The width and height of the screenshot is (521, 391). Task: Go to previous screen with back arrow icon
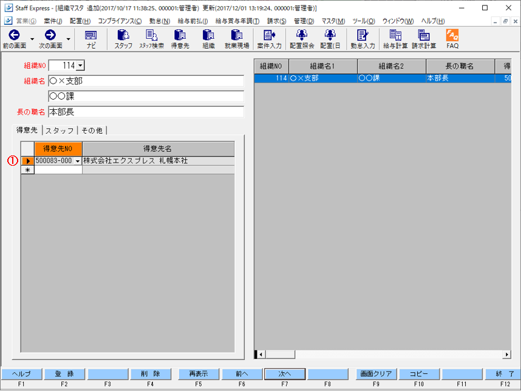coord(14,39)
